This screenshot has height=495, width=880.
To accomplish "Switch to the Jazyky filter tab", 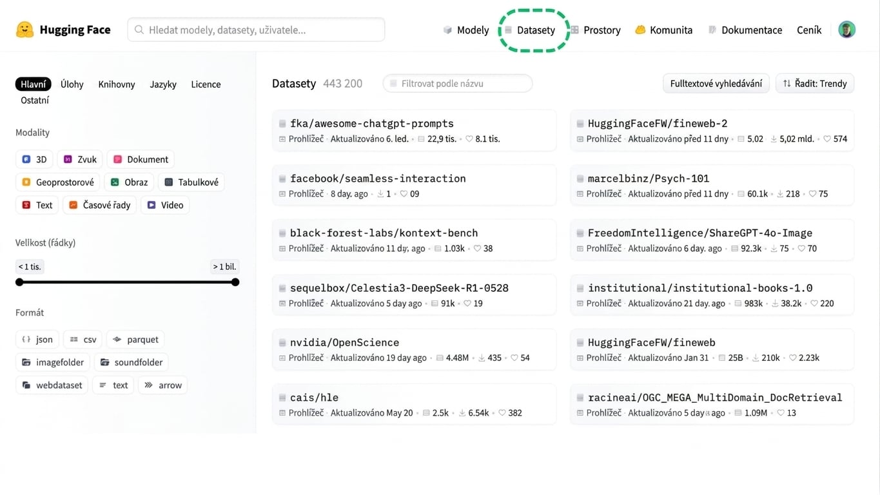I will point(163,84).
